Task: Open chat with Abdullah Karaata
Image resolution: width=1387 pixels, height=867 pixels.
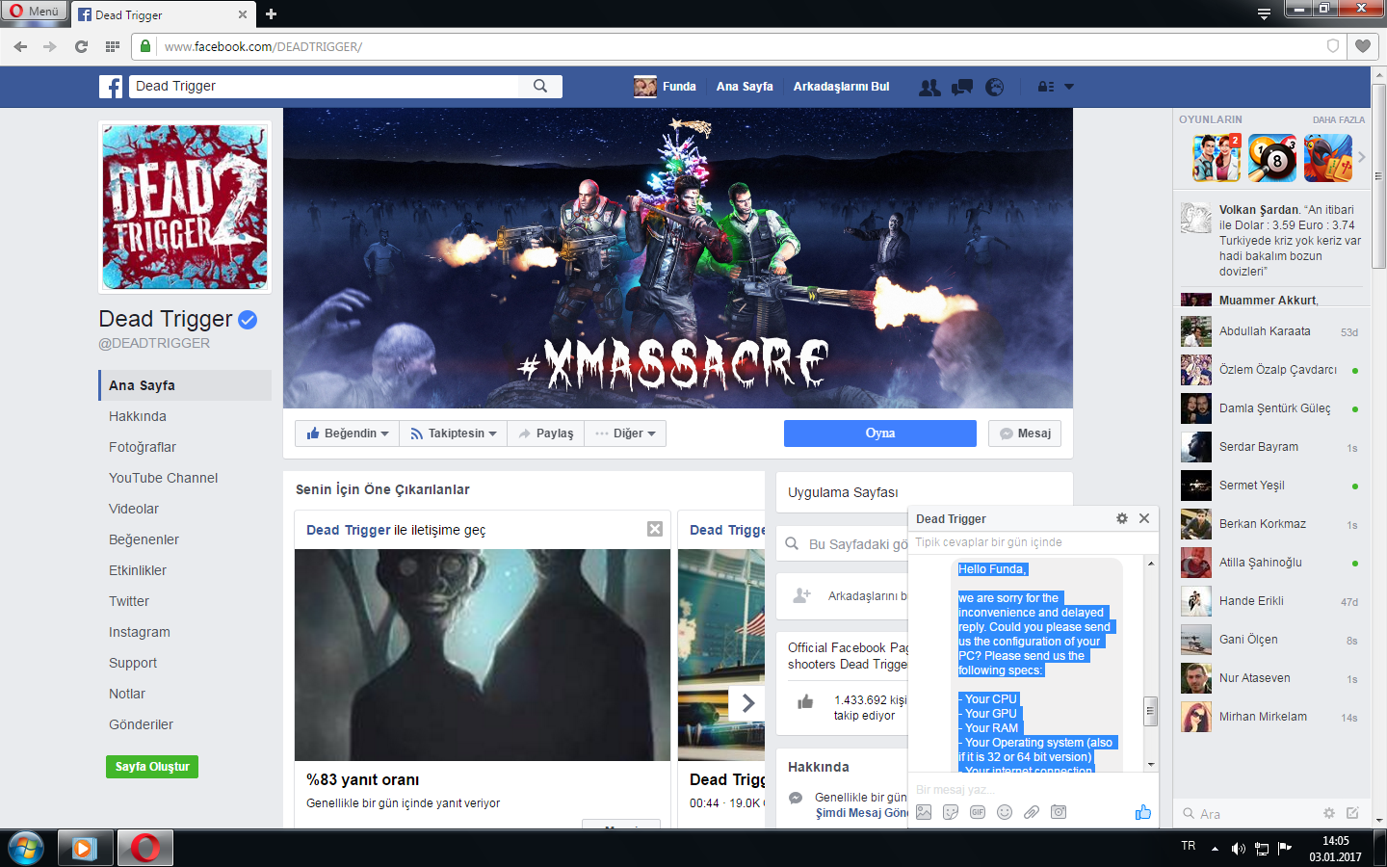Action: (1270, 331)
